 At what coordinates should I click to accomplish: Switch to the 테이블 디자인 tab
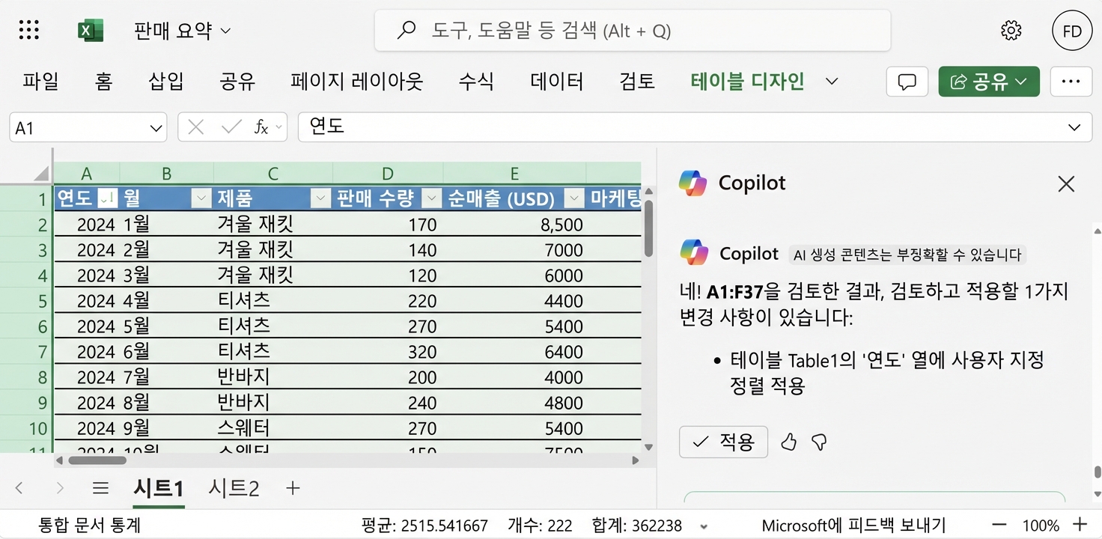(747, 81)
